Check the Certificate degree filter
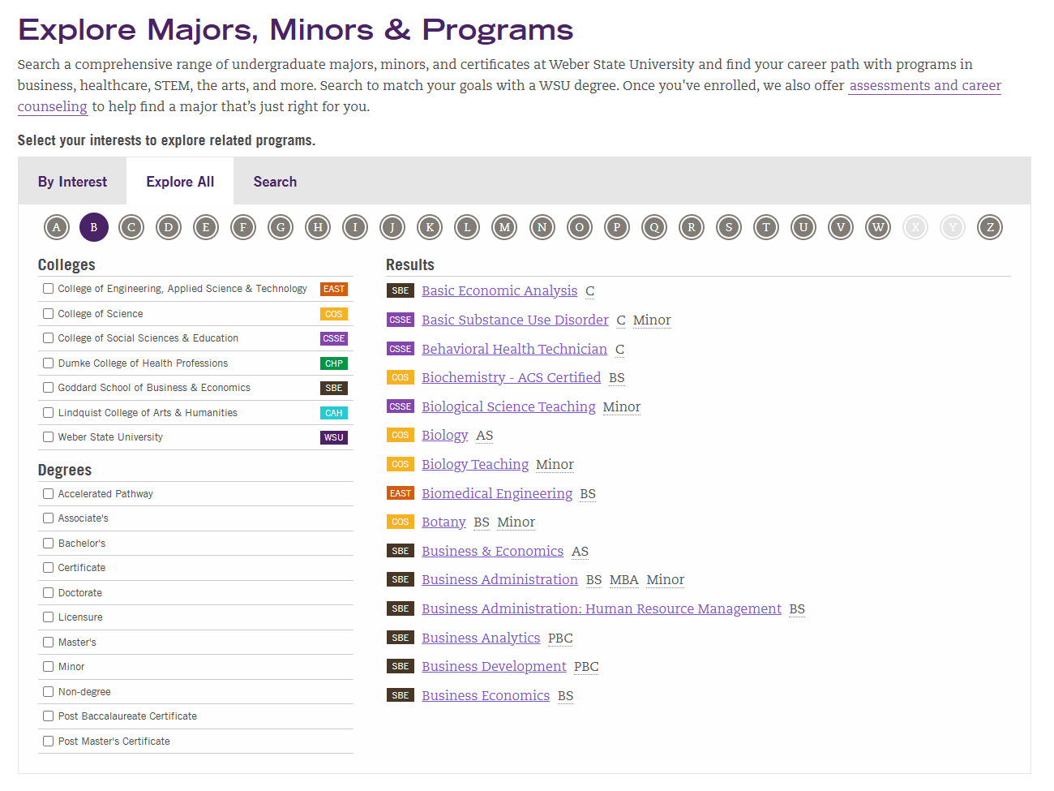Screen dimensions: 1054x791 pos(49,568)
